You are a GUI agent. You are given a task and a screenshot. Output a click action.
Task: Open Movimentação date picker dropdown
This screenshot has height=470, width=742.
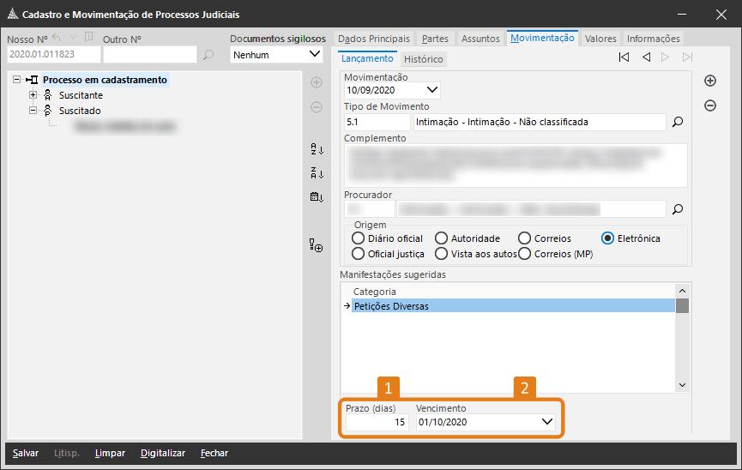coord(431,89)
